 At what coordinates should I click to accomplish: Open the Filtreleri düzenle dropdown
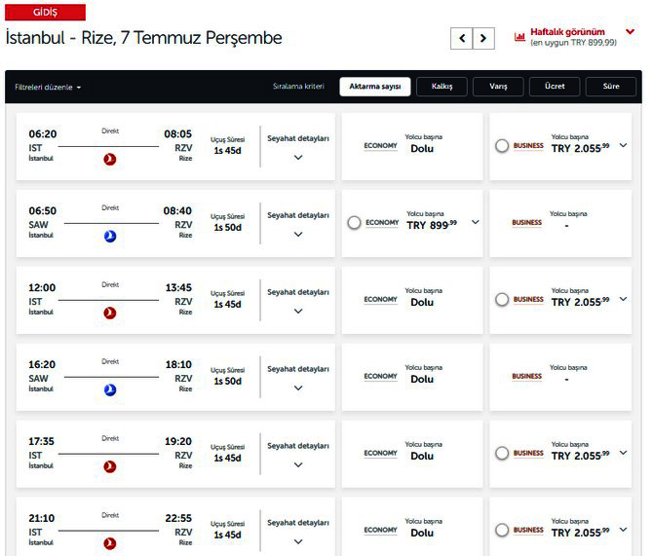48,88
